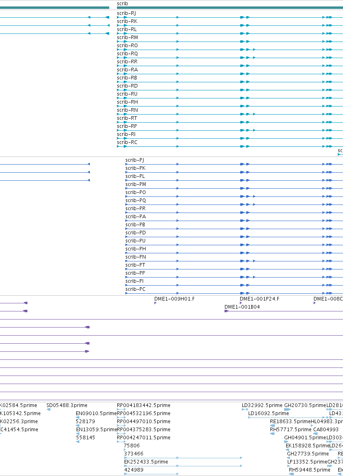Select the RP004247011.5prime EST label
The width and height of the screenshot is (343, 476).
coord(144,438)
